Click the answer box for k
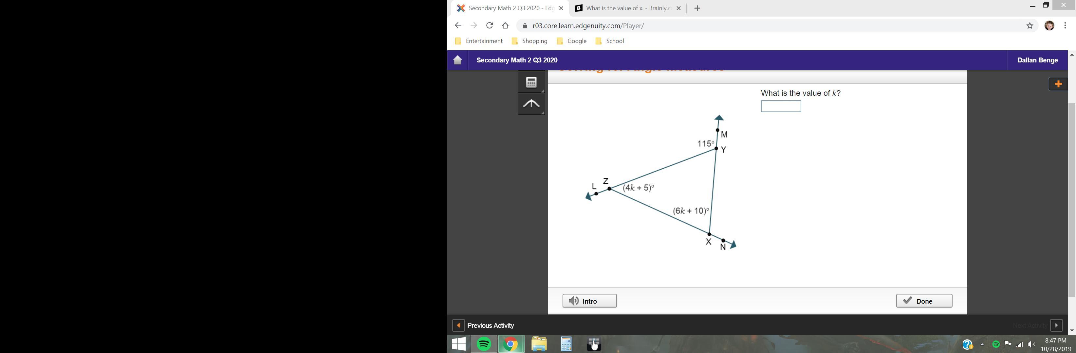 (781, 106)
